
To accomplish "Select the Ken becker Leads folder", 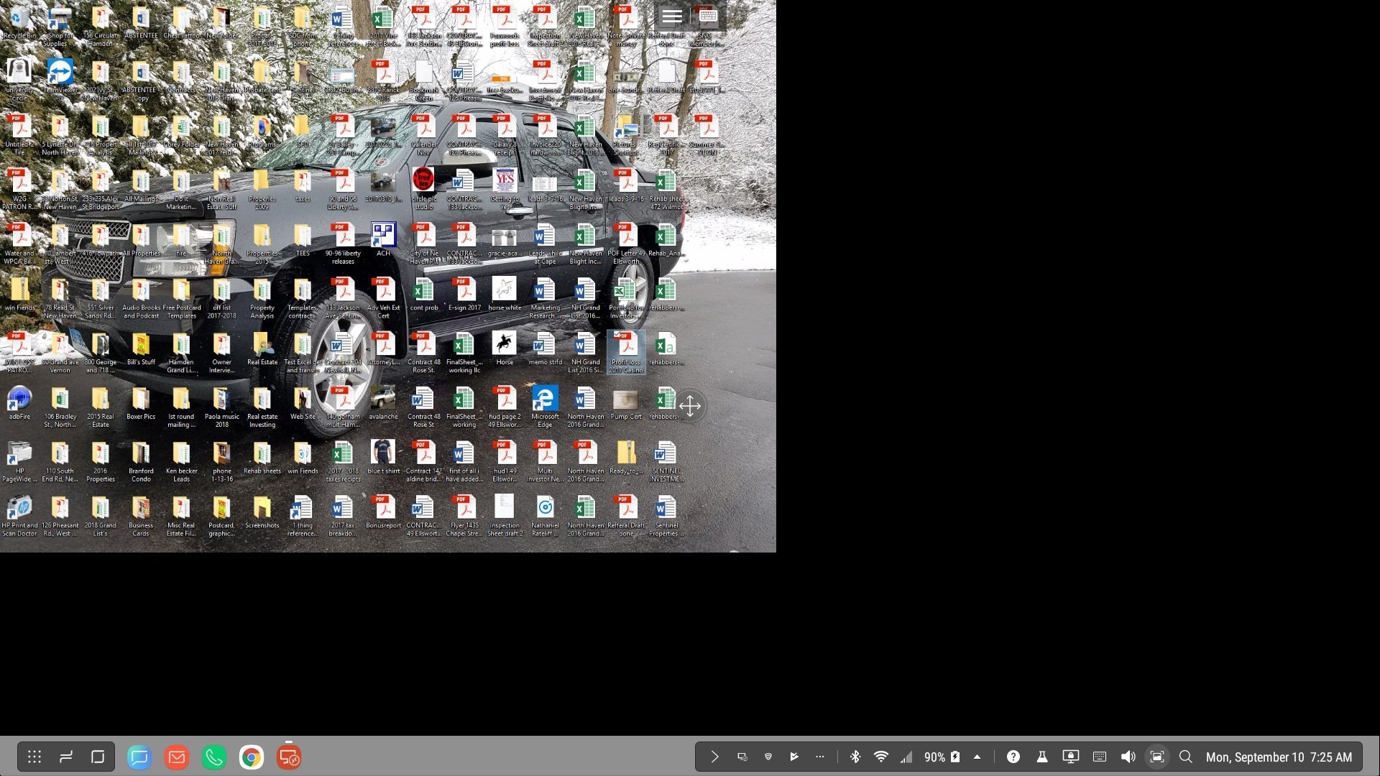I will [x=181, y=461].
